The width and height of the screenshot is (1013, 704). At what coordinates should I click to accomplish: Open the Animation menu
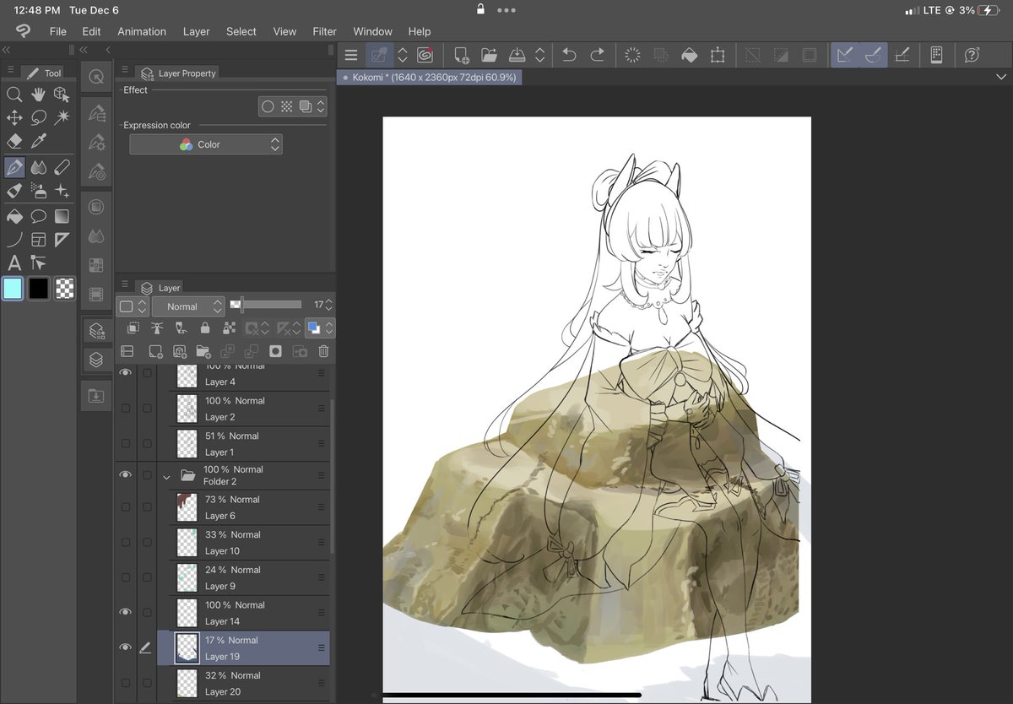pyautogui.click(x=142, y=31)
